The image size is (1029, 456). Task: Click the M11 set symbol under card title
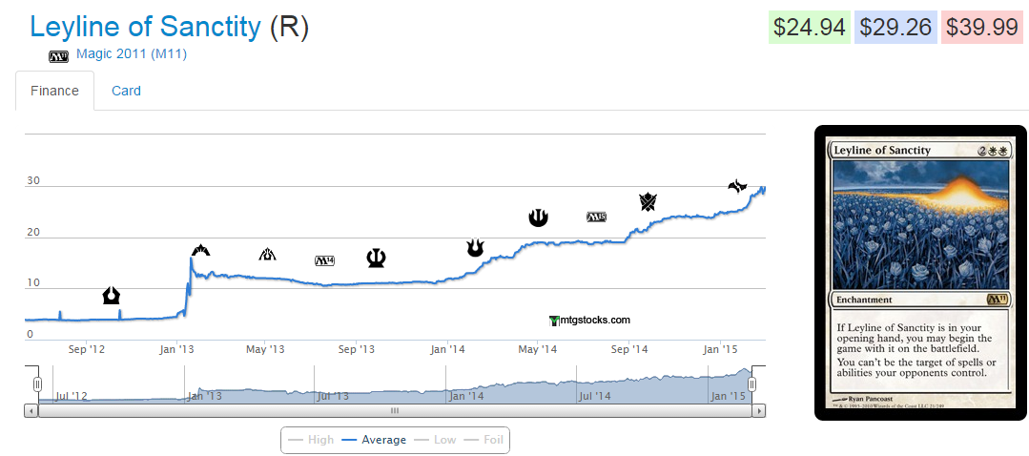coord(58,55)
